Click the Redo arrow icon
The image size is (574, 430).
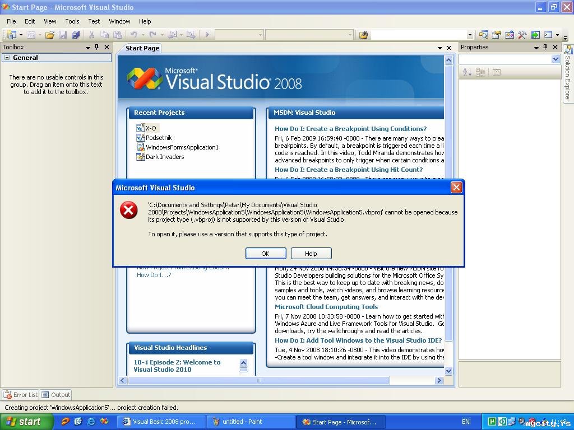coord(153,35)
